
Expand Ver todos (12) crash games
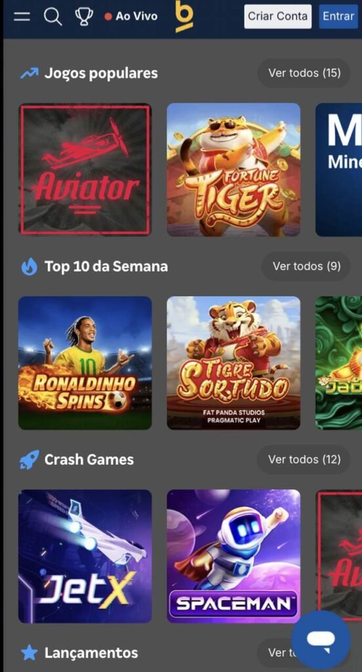[x=304, y=459]
